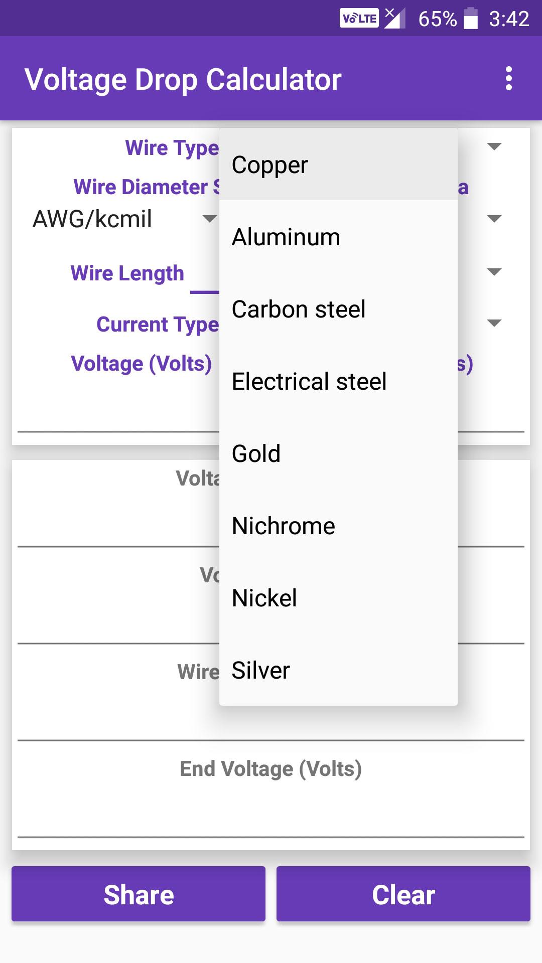Tap the Clear button
This screenshot has height=963, width=542.
pyautogui.click(x=403, y=894)
